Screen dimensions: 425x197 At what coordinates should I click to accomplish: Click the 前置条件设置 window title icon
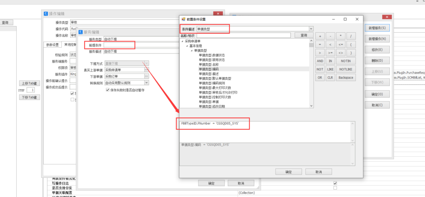183,19
